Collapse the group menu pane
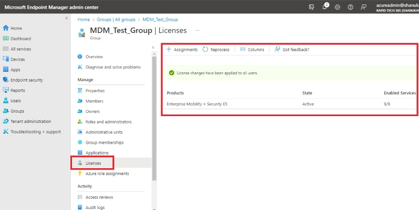 pos(153,47)
